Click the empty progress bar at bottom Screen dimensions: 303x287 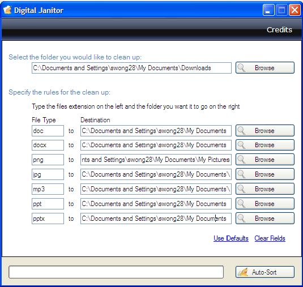(116, 272)
